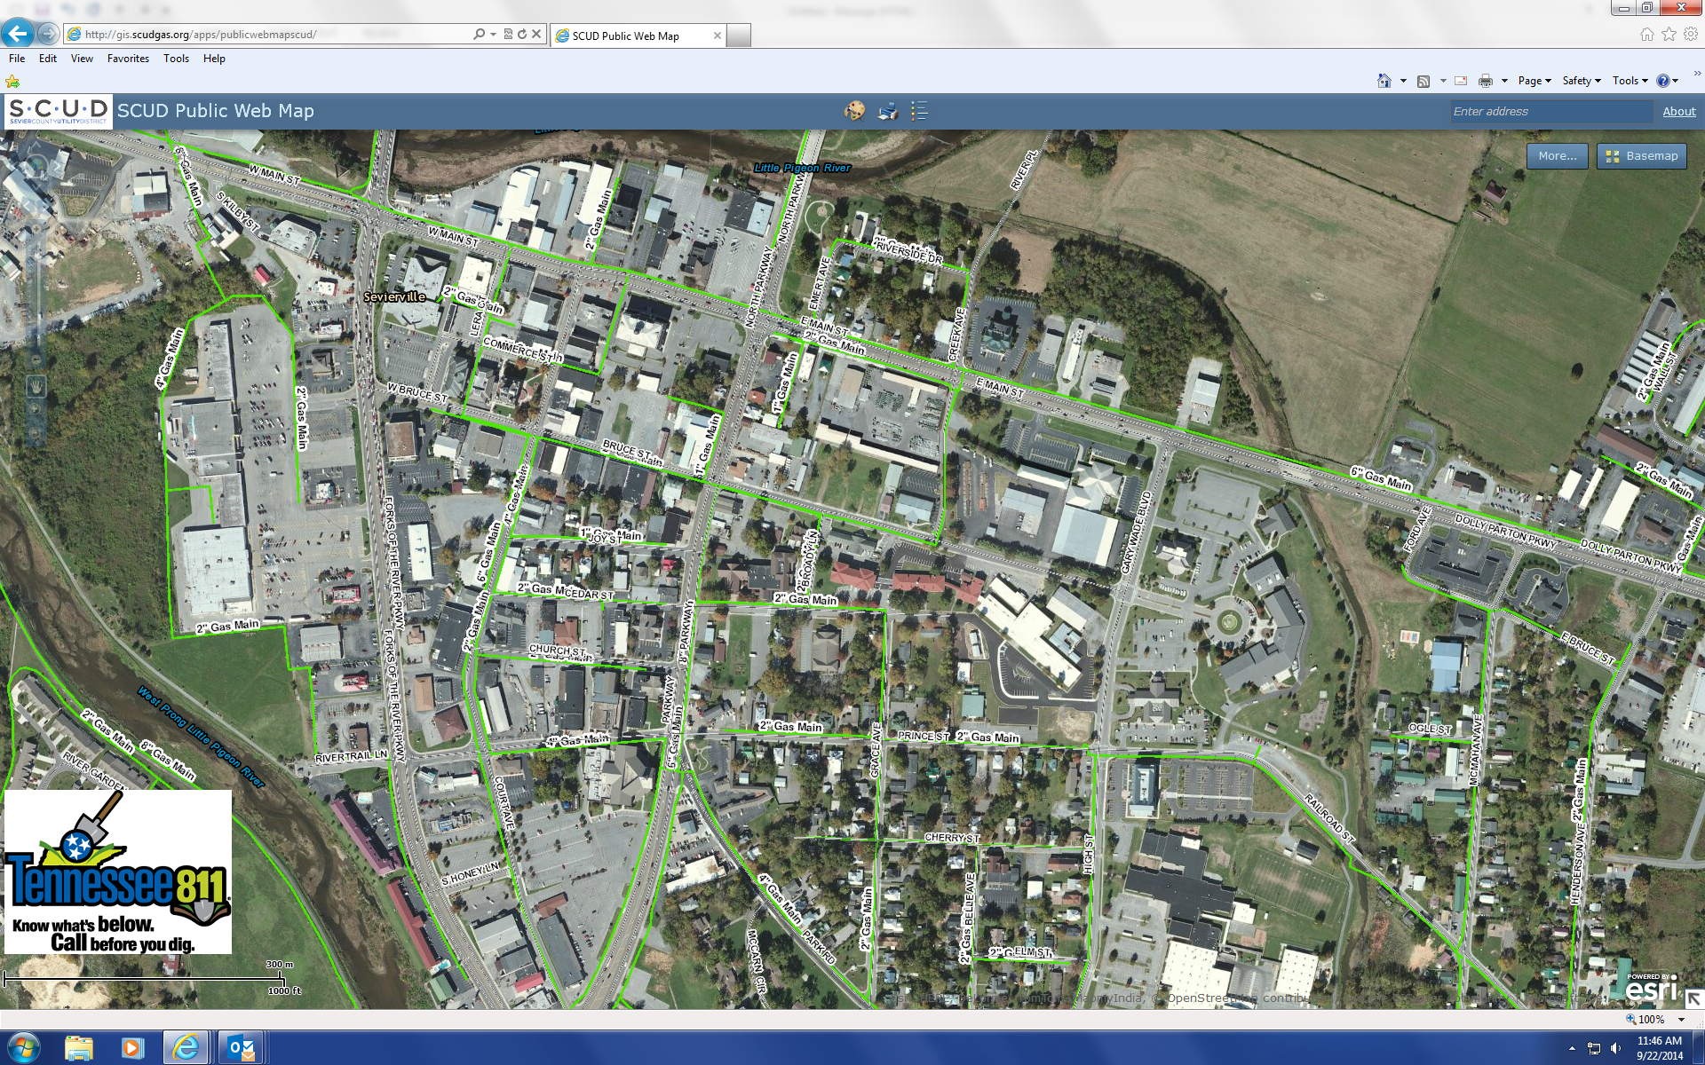Show hidden tray icons arrow
1705x1065 pixels.
[1572, 1049]
